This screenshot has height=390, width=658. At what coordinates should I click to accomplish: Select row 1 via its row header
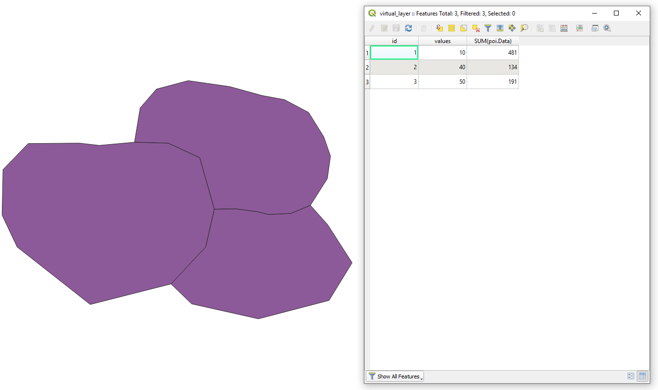click(367, 53)
